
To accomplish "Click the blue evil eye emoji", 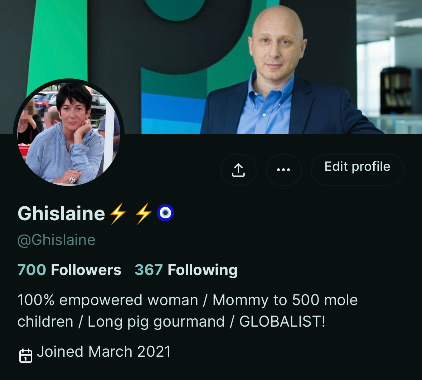I will pos(165,213).
